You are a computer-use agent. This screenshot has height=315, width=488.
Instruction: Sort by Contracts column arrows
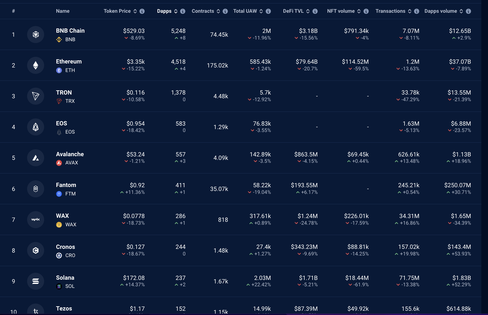(218, 11)
